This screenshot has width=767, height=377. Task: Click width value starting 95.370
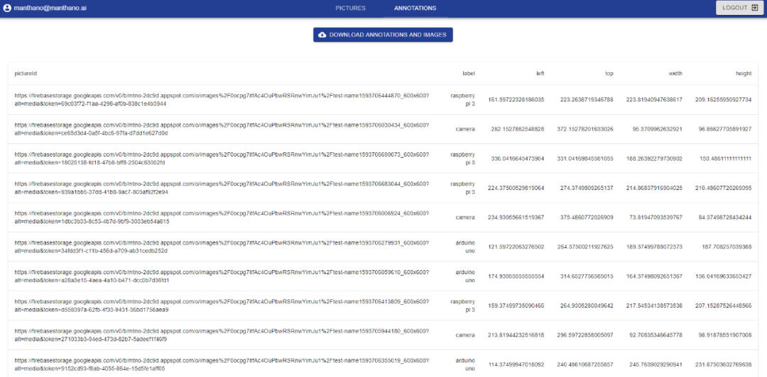point(656,129)
